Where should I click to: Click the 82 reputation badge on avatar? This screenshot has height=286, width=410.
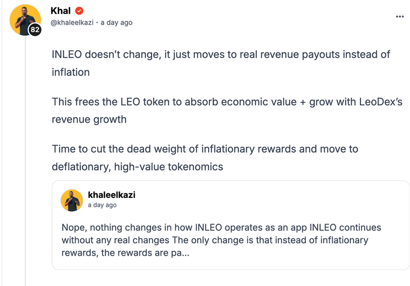(35, 29)
